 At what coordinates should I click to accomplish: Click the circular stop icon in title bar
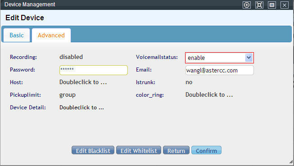pyautogui.click(x=247, y=5)
